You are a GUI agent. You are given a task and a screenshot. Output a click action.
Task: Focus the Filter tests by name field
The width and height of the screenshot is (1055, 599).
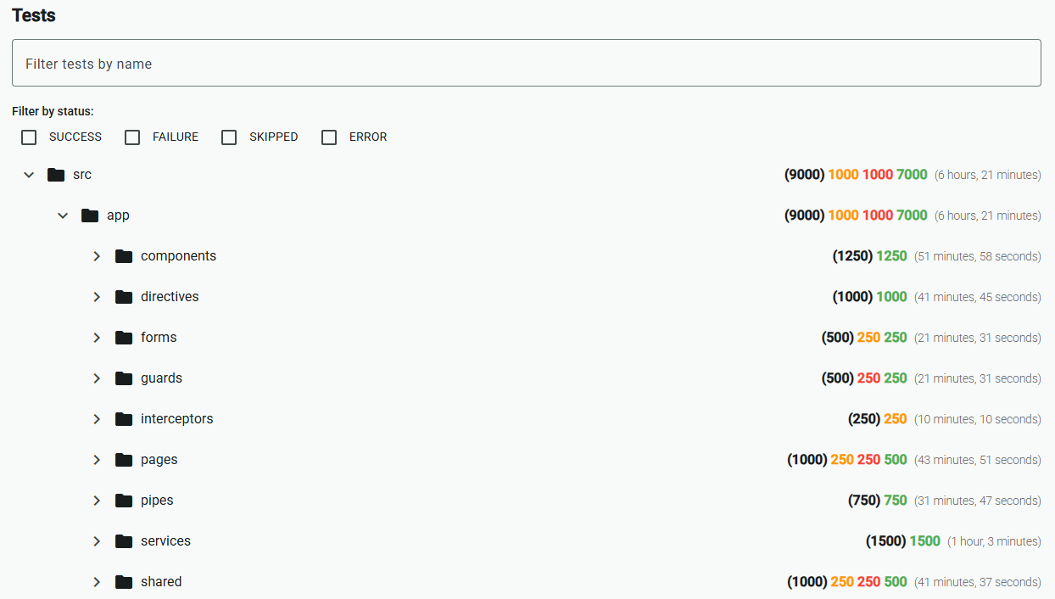tap(526, 63)
